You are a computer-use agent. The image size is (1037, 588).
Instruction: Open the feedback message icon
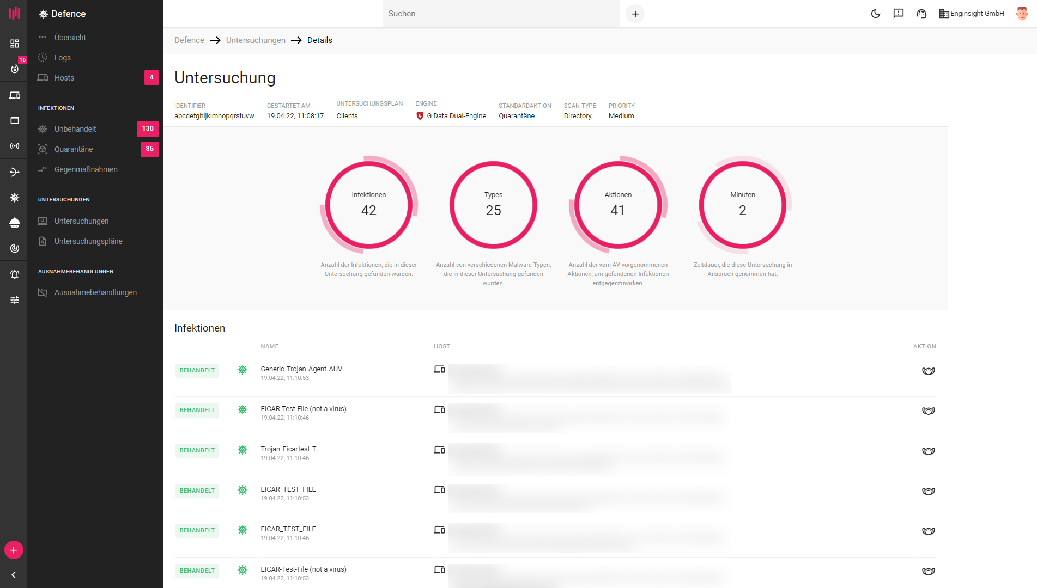tap(899, 14)
